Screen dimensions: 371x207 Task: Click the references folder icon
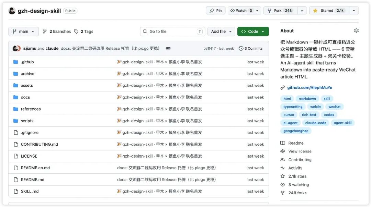point(15,109)
